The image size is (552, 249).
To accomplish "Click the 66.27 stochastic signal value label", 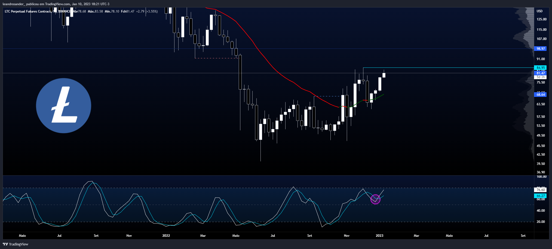I will pyautogui.click(x=540, y=196).
